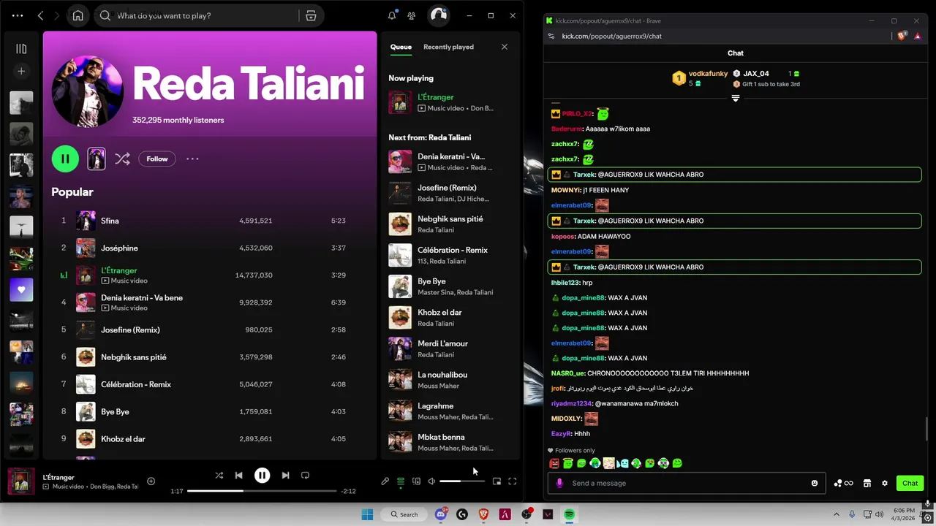Open Connect to a device icon

pos(416,481)
